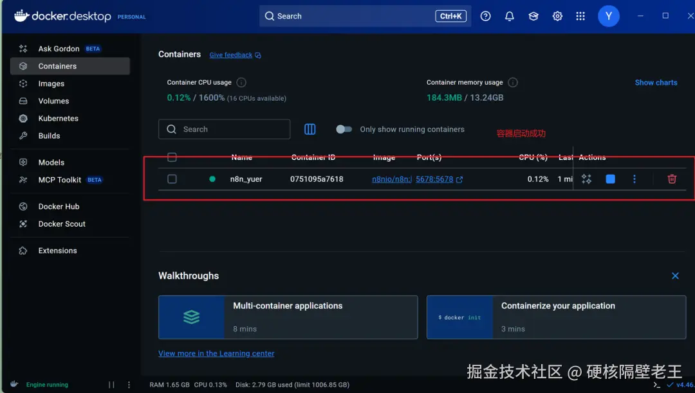This screenshot has height=393, width=695.
Task: Tick the n8n_yuer container checkbox
Action: [172, 179]
